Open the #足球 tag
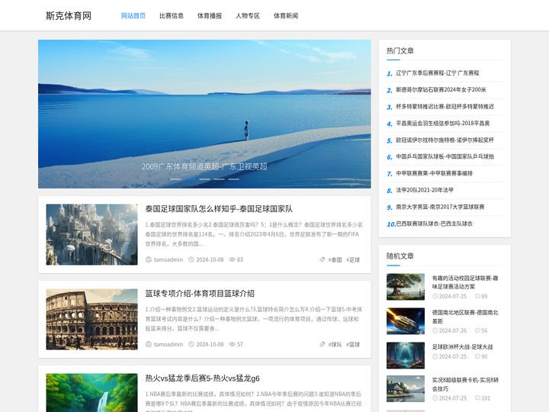 (x=353, y=259)
